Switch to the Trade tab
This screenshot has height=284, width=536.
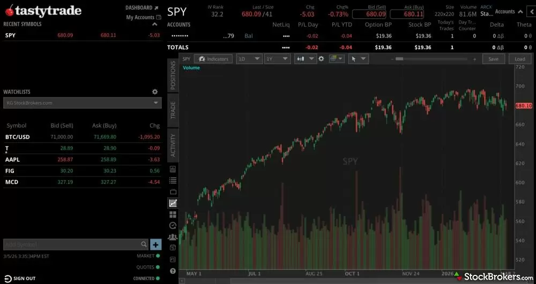click(x=173, y=110)
